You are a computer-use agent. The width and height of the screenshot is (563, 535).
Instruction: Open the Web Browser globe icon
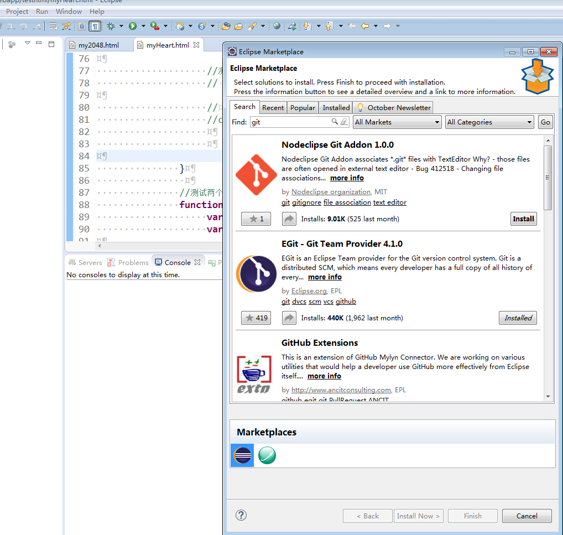tap(277, 26)
